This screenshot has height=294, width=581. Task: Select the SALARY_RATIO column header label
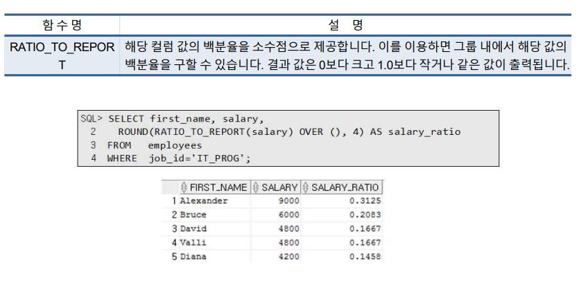tap(345, 187)
